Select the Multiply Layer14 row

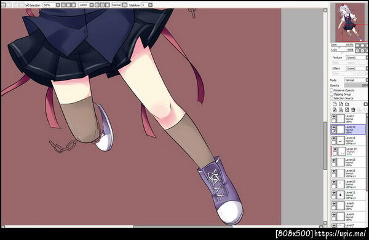pyautogui.click(x=349, y=151)
